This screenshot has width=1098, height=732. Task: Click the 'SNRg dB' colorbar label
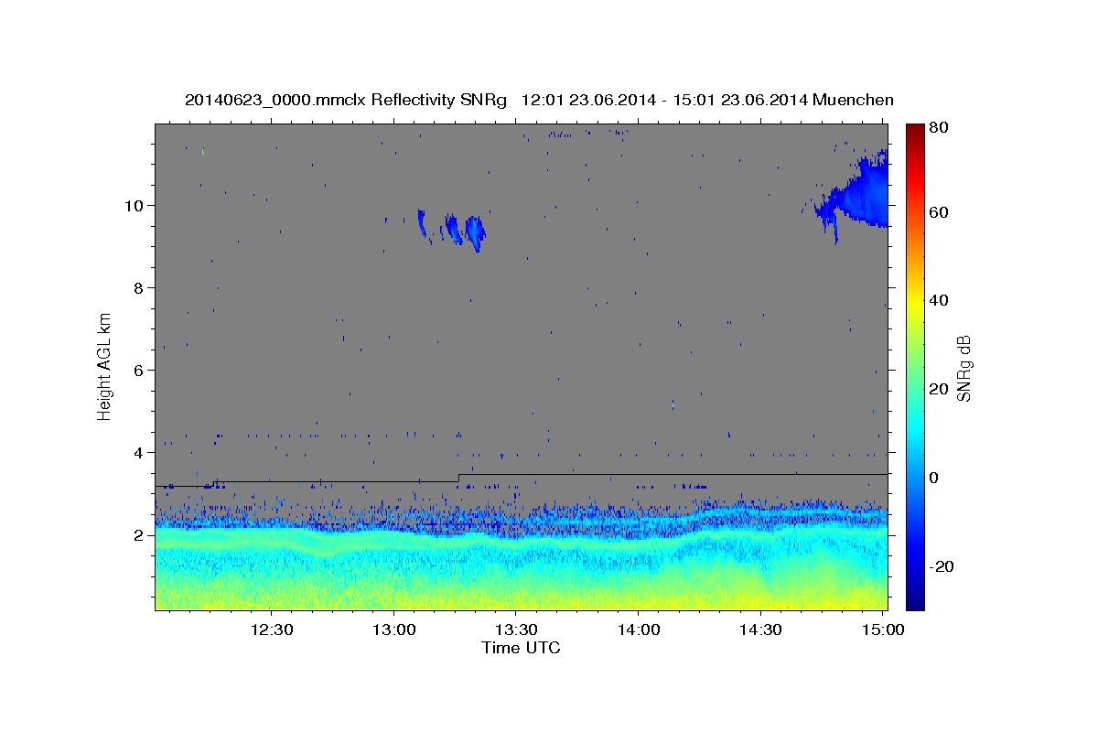tap(963, 368)
